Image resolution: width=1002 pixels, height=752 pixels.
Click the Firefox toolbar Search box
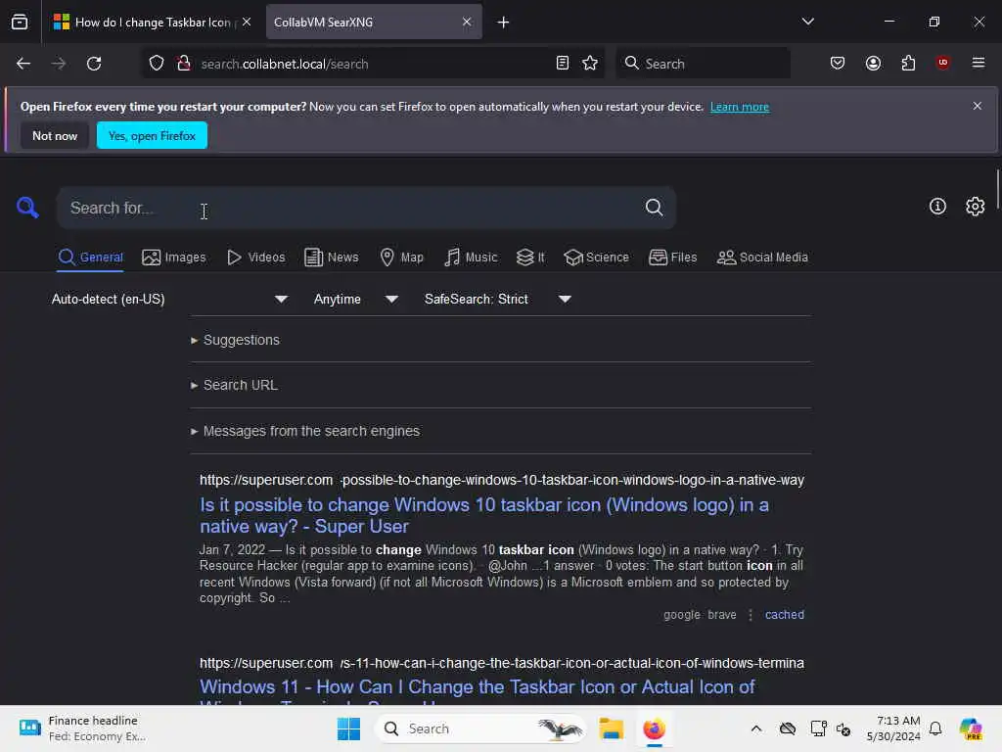click(703, 64)
